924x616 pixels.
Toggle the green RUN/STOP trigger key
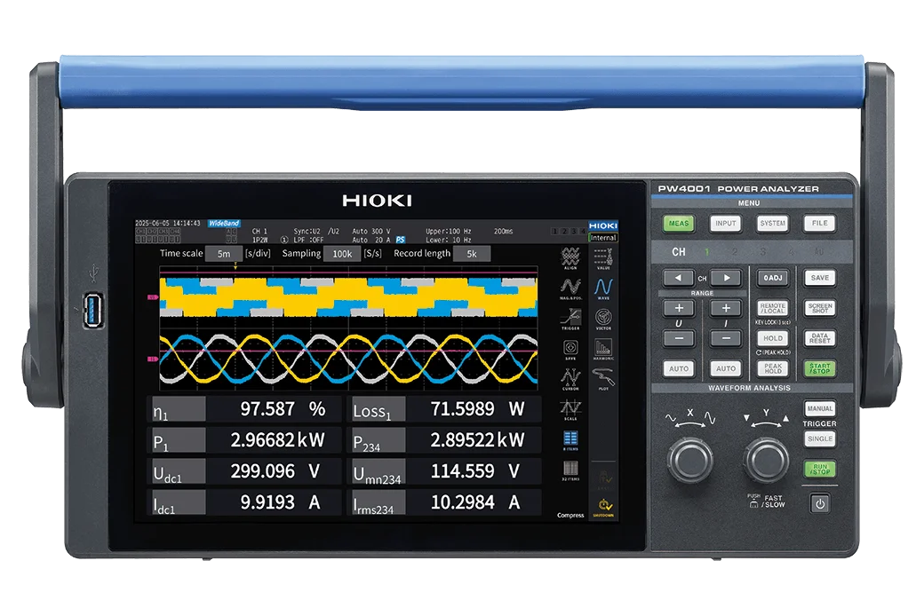tap(820, 468)
